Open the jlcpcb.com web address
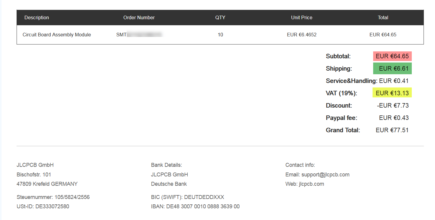Image resolution: width=435 pixels, height=220 pixels. click(311, 184)
